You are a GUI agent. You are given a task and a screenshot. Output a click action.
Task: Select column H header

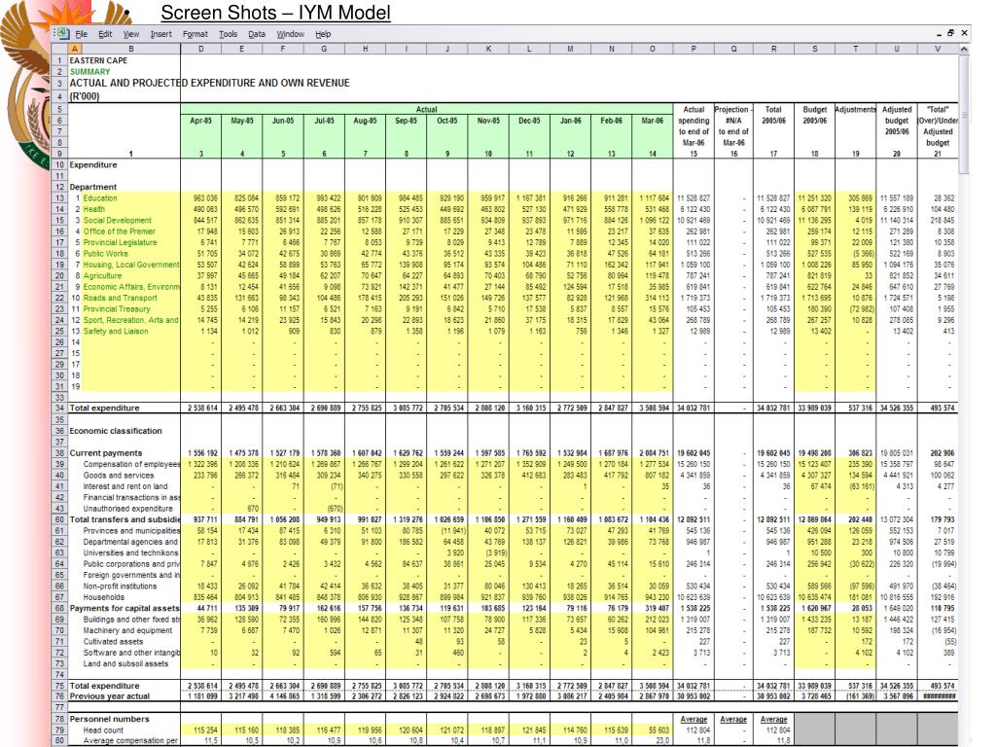click(366, 49)
